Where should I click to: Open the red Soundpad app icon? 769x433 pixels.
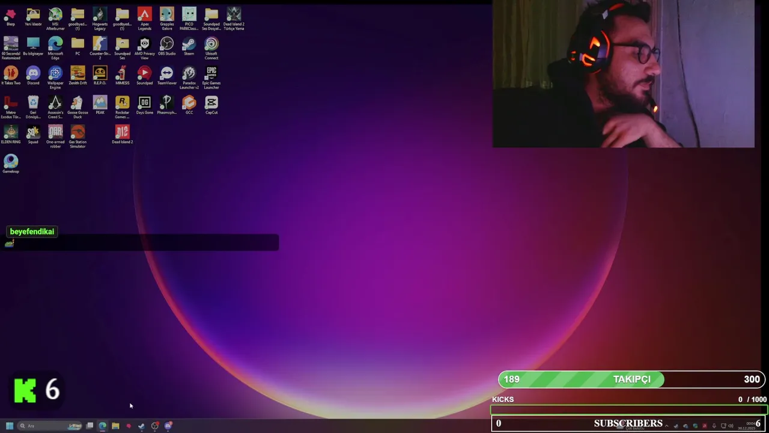144,76
